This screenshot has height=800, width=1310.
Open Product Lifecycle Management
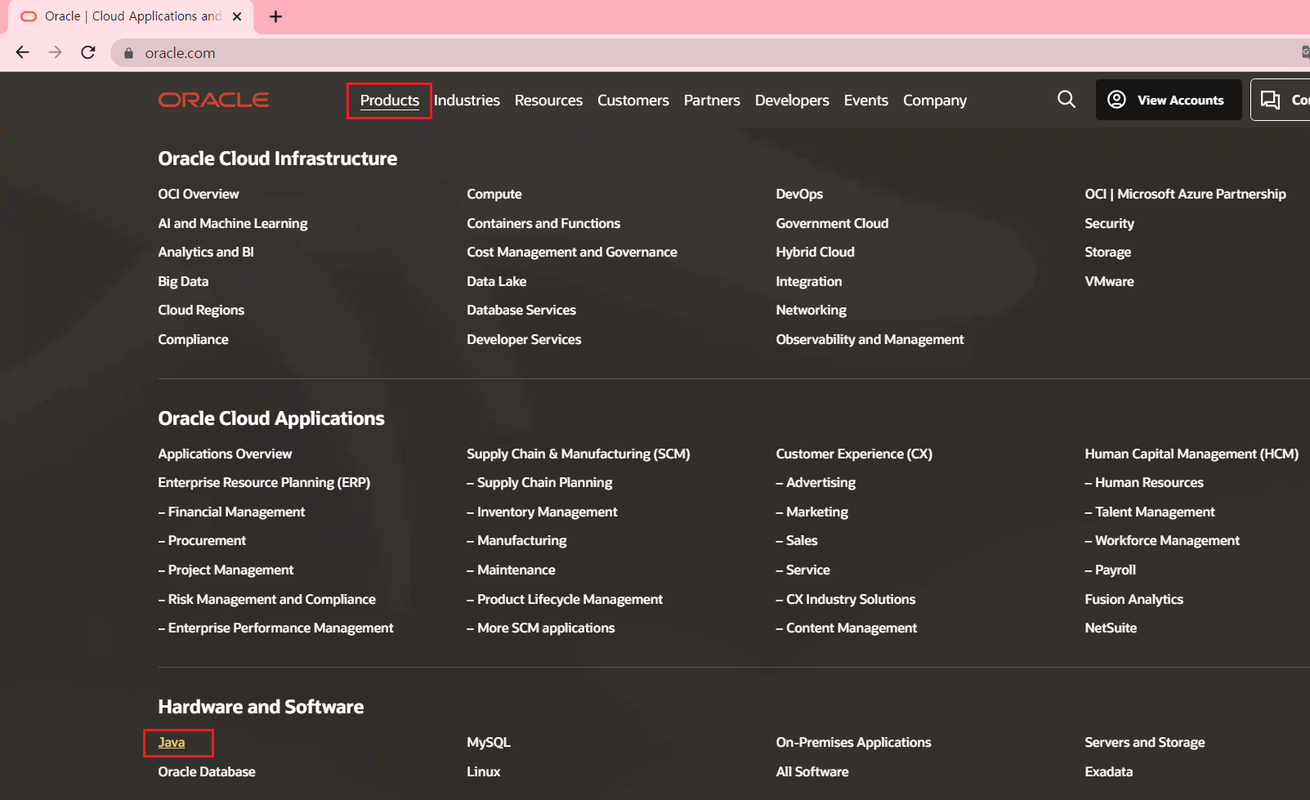coord(565,599)
